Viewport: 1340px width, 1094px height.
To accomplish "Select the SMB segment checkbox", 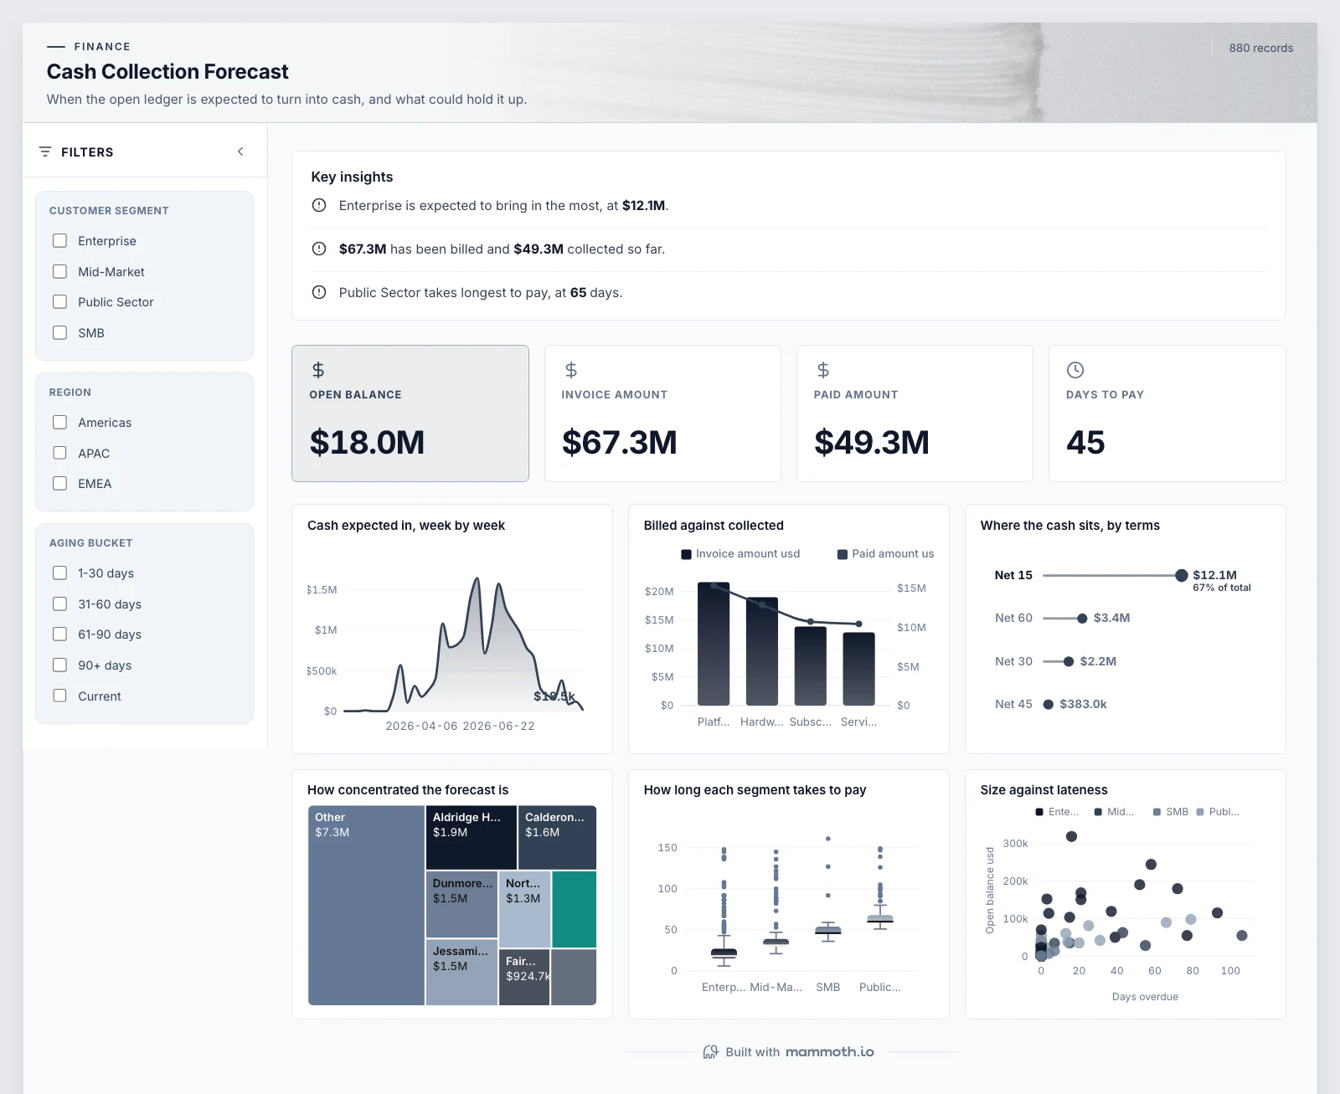I will click(x=59, y=332).
